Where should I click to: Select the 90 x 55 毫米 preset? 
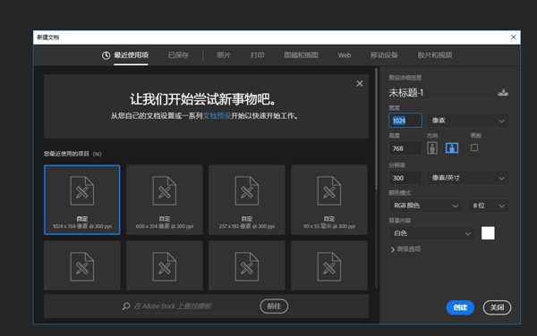329,199
